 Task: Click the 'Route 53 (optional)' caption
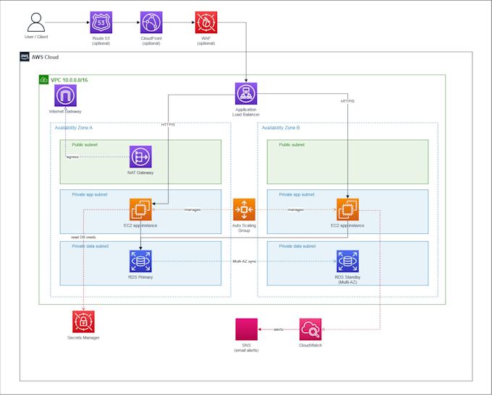(x=101, y=40)
